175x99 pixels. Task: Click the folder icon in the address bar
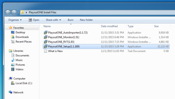click(x=23, y=12)
